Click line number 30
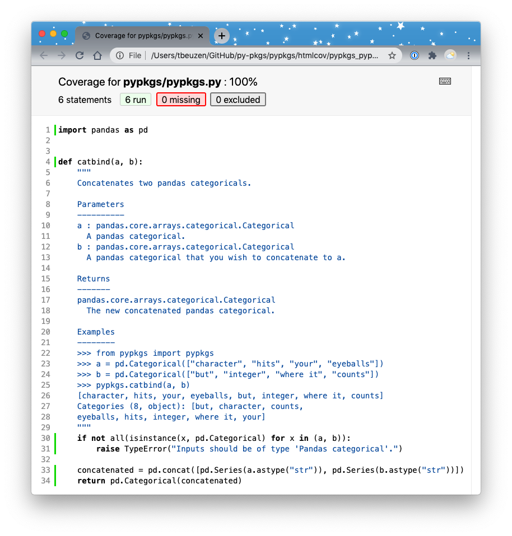 45,438
